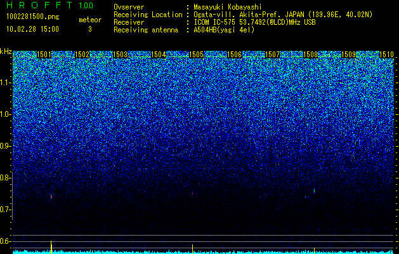The width and height of the screenshot is (399, 254).
Task: Click the meteor echo near 1501
Action: pyautogui.click(x=51, y=197)
